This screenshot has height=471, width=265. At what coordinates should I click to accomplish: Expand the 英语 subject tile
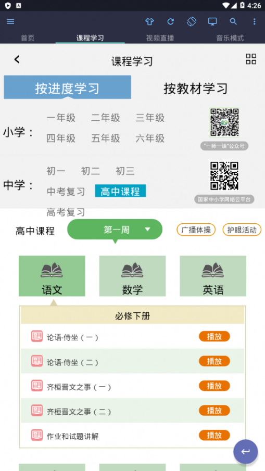tap(213, 276)
